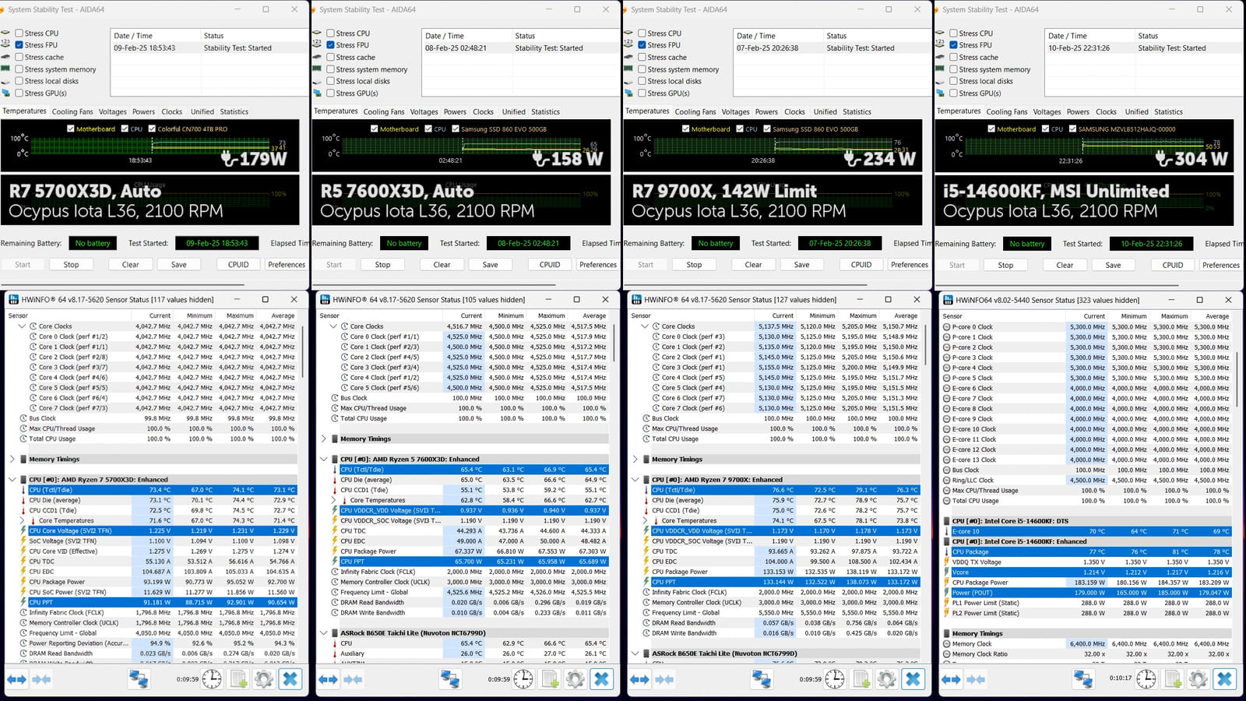
Task: Click the clock icon in 14600KF HWiNFO64 window
Action: tap(1146, 679)
